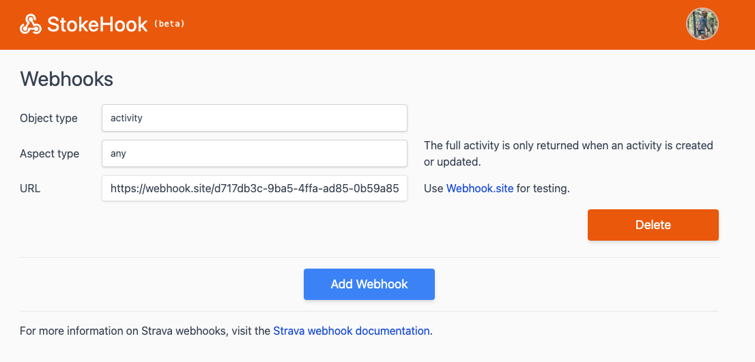Focus the webhook URL input field
755x362 pixels.
[254, 188]
